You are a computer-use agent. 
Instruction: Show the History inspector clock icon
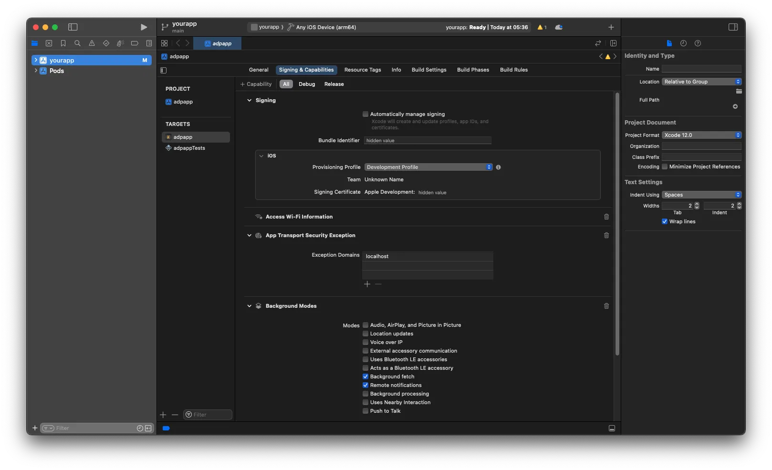coord(683,43)
